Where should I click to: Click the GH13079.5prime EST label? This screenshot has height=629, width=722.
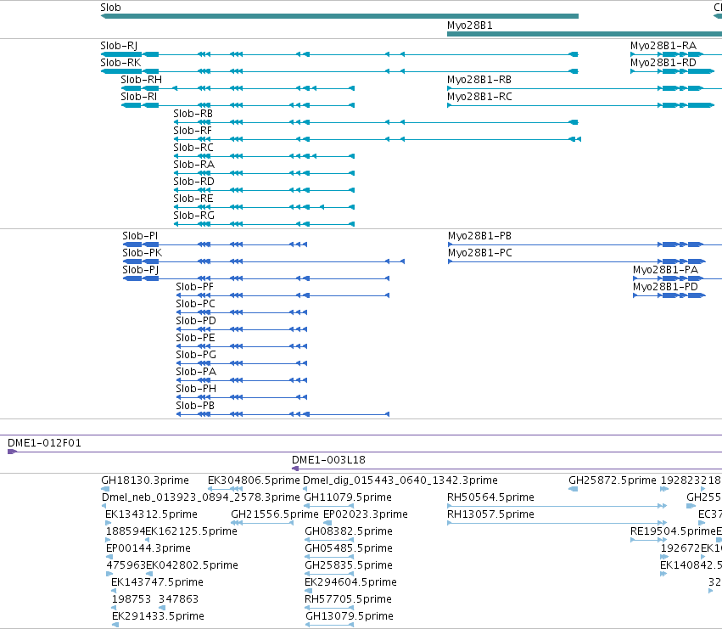(350, 616)
